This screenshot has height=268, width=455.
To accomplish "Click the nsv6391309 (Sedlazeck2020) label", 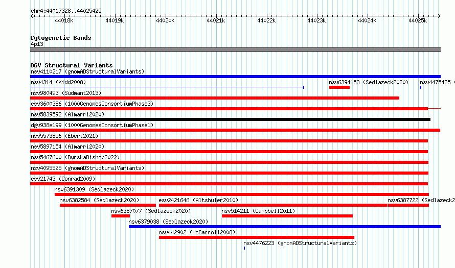I will point(94,189).
